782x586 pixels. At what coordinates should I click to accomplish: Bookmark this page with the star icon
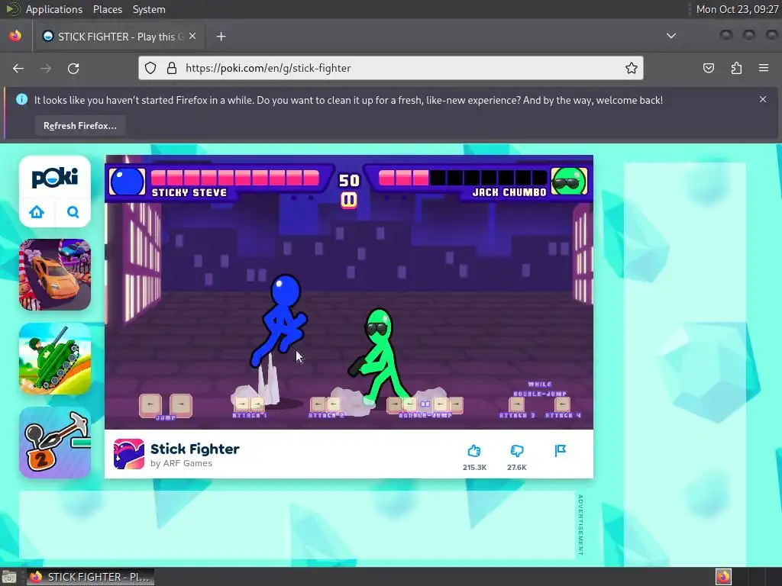(x=632, y=68)
